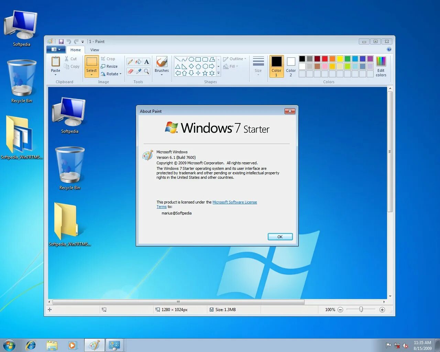The image size is (440, 352).
Task: Select the Color picker eyedropper tool
Action: [138, 71]
